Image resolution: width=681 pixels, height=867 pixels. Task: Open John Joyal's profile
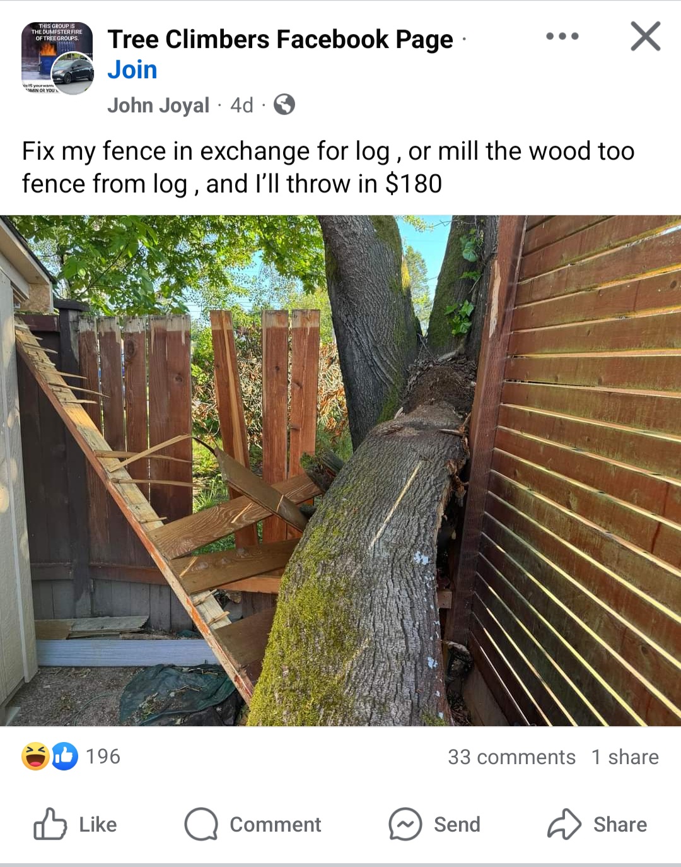158,105
